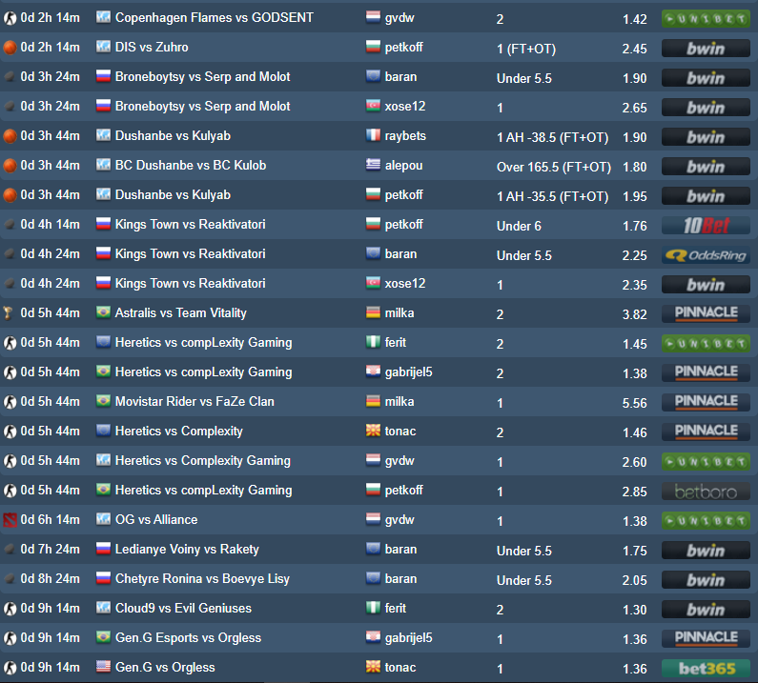The width and height of the screenshot is (758, 683).
Task: Click the Pinnacle logo in the Movistar Rider row
Action: (x=706, y=402)
